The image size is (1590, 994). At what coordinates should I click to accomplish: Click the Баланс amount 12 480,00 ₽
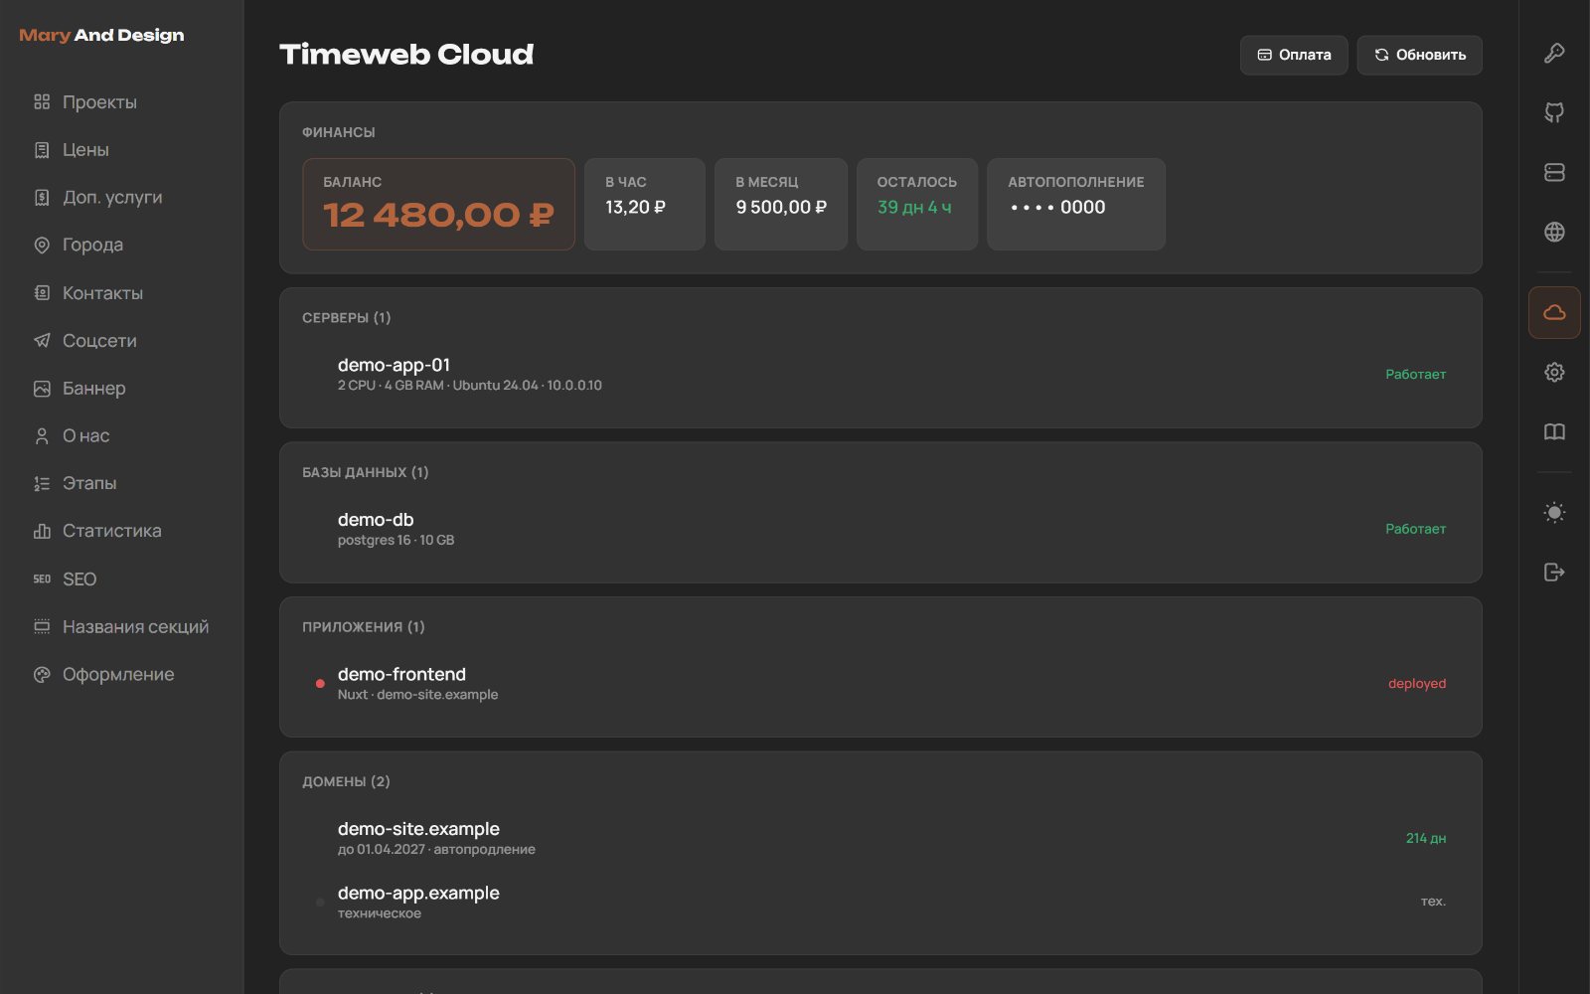(438, 215)
